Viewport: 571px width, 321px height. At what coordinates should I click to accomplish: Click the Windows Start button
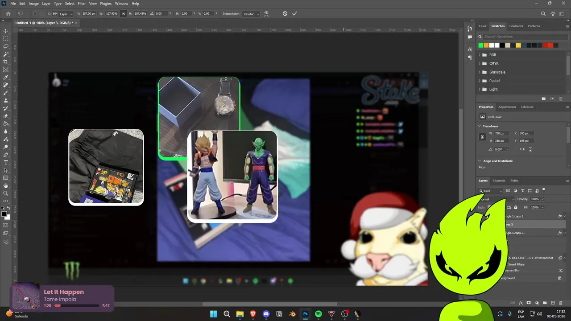click(214, 314)
